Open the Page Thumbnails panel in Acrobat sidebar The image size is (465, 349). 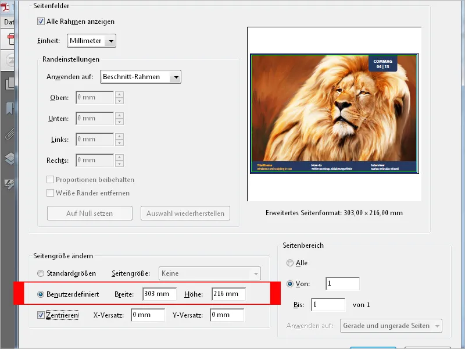9,83
